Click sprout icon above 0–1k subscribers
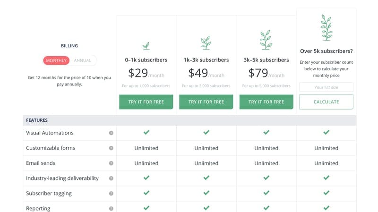This screenshot has height=212, width=378. coord(146,46)
